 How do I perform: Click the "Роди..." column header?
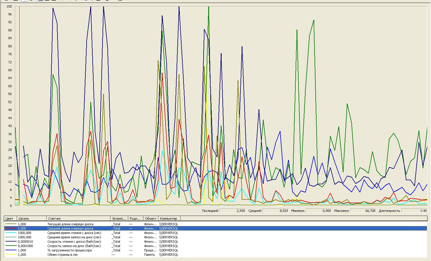coord(136,218)
